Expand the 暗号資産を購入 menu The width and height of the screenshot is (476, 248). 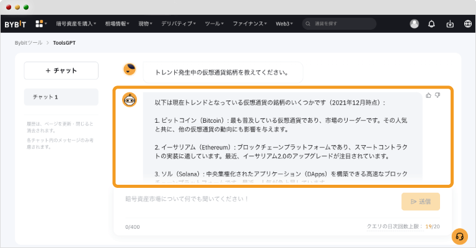pyautogui.click(x=76, y=24)
